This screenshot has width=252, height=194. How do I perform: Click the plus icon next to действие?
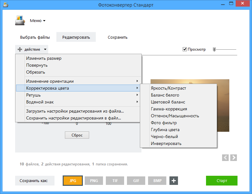point(20,49)
